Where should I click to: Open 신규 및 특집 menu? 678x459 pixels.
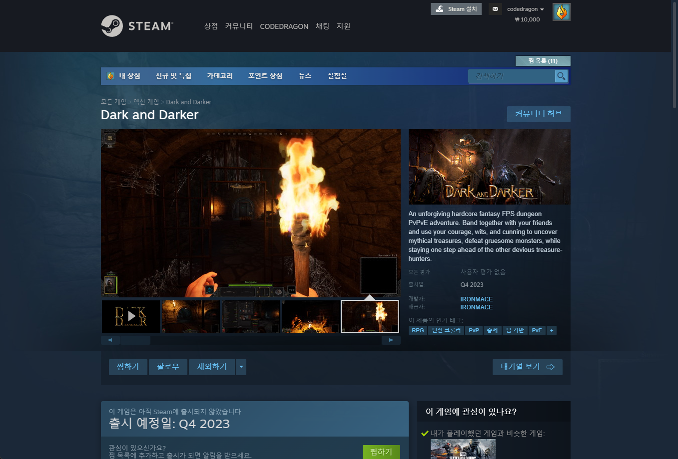coord(173,76)
